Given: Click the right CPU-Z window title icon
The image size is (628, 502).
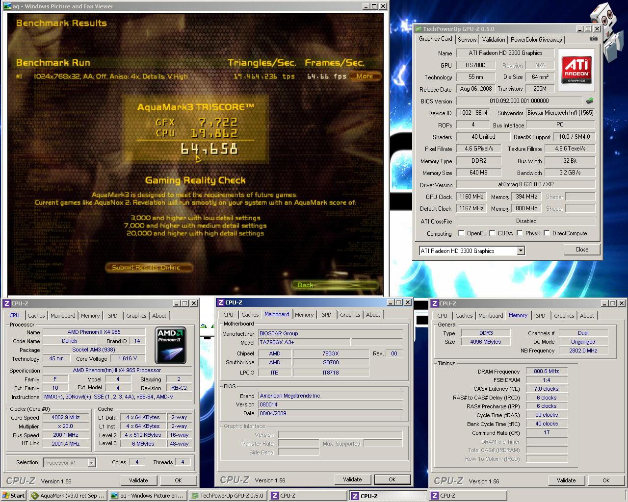Looking at the screenshot, I should click(435, 303).
